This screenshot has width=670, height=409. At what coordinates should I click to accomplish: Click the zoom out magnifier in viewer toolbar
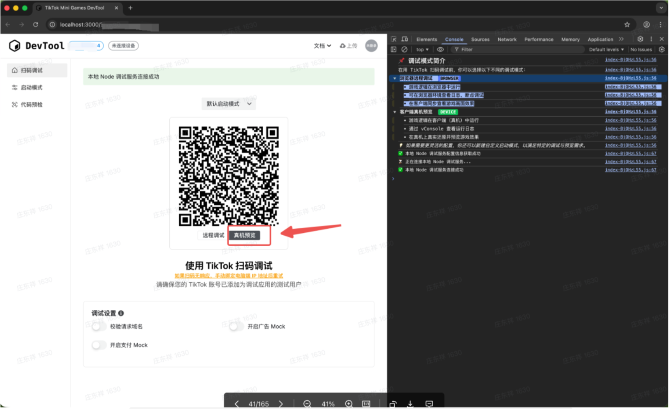coord(307,404)
